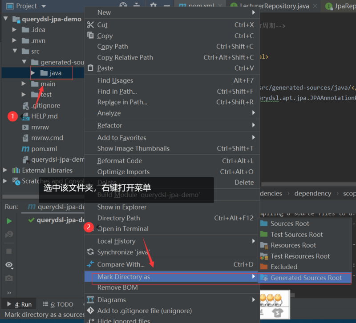Expand the .idea folder

click(14, 29)
